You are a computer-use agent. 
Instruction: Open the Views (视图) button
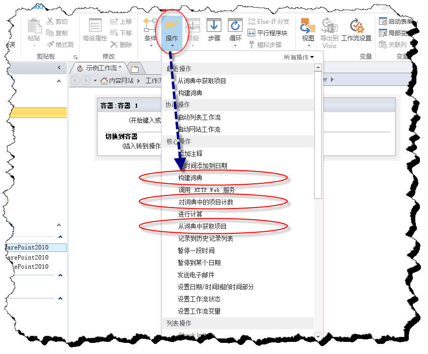308,32
